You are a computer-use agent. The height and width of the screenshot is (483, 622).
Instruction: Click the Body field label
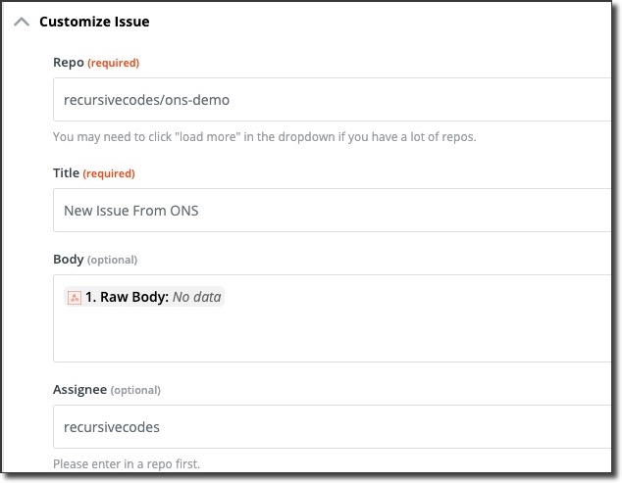pos(68,260)
